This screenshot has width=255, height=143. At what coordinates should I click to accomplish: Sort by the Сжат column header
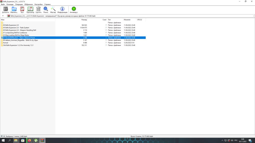(97, 20)
